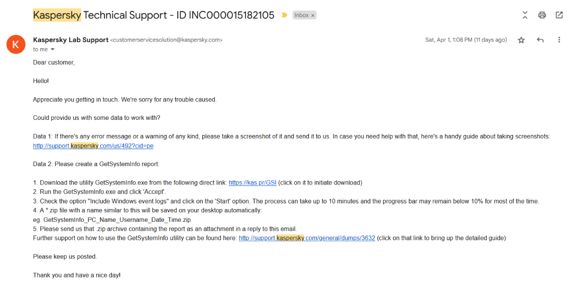567x286 pixels.
Task: Click the "to me" recipient text
Action: coord(40,50)
